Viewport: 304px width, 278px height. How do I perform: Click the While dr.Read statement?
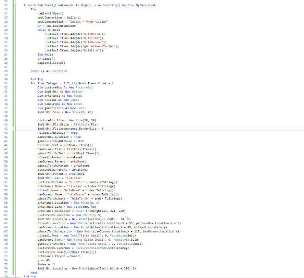(x=49, y=30)
